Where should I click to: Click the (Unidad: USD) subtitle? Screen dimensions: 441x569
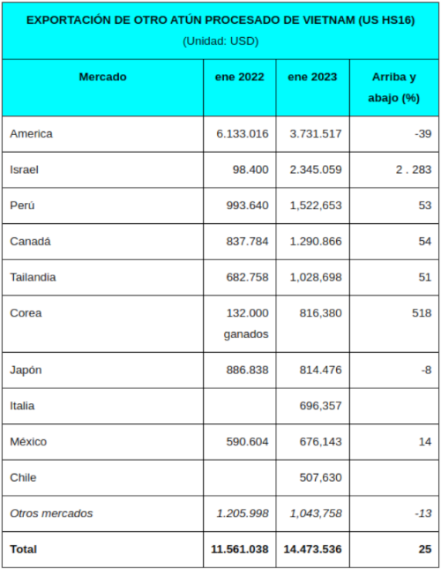click(220, 41)
